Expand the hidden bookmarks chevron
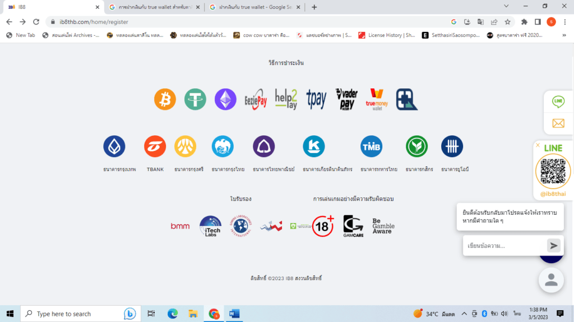The width and height of the screenshot is (574, 322). (564, 35)
